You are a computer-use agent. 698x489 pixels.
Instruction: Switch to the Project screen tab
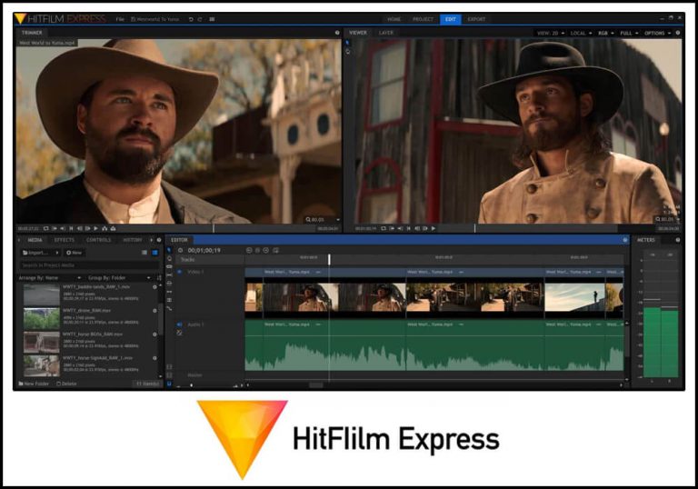tap(423, 19)
